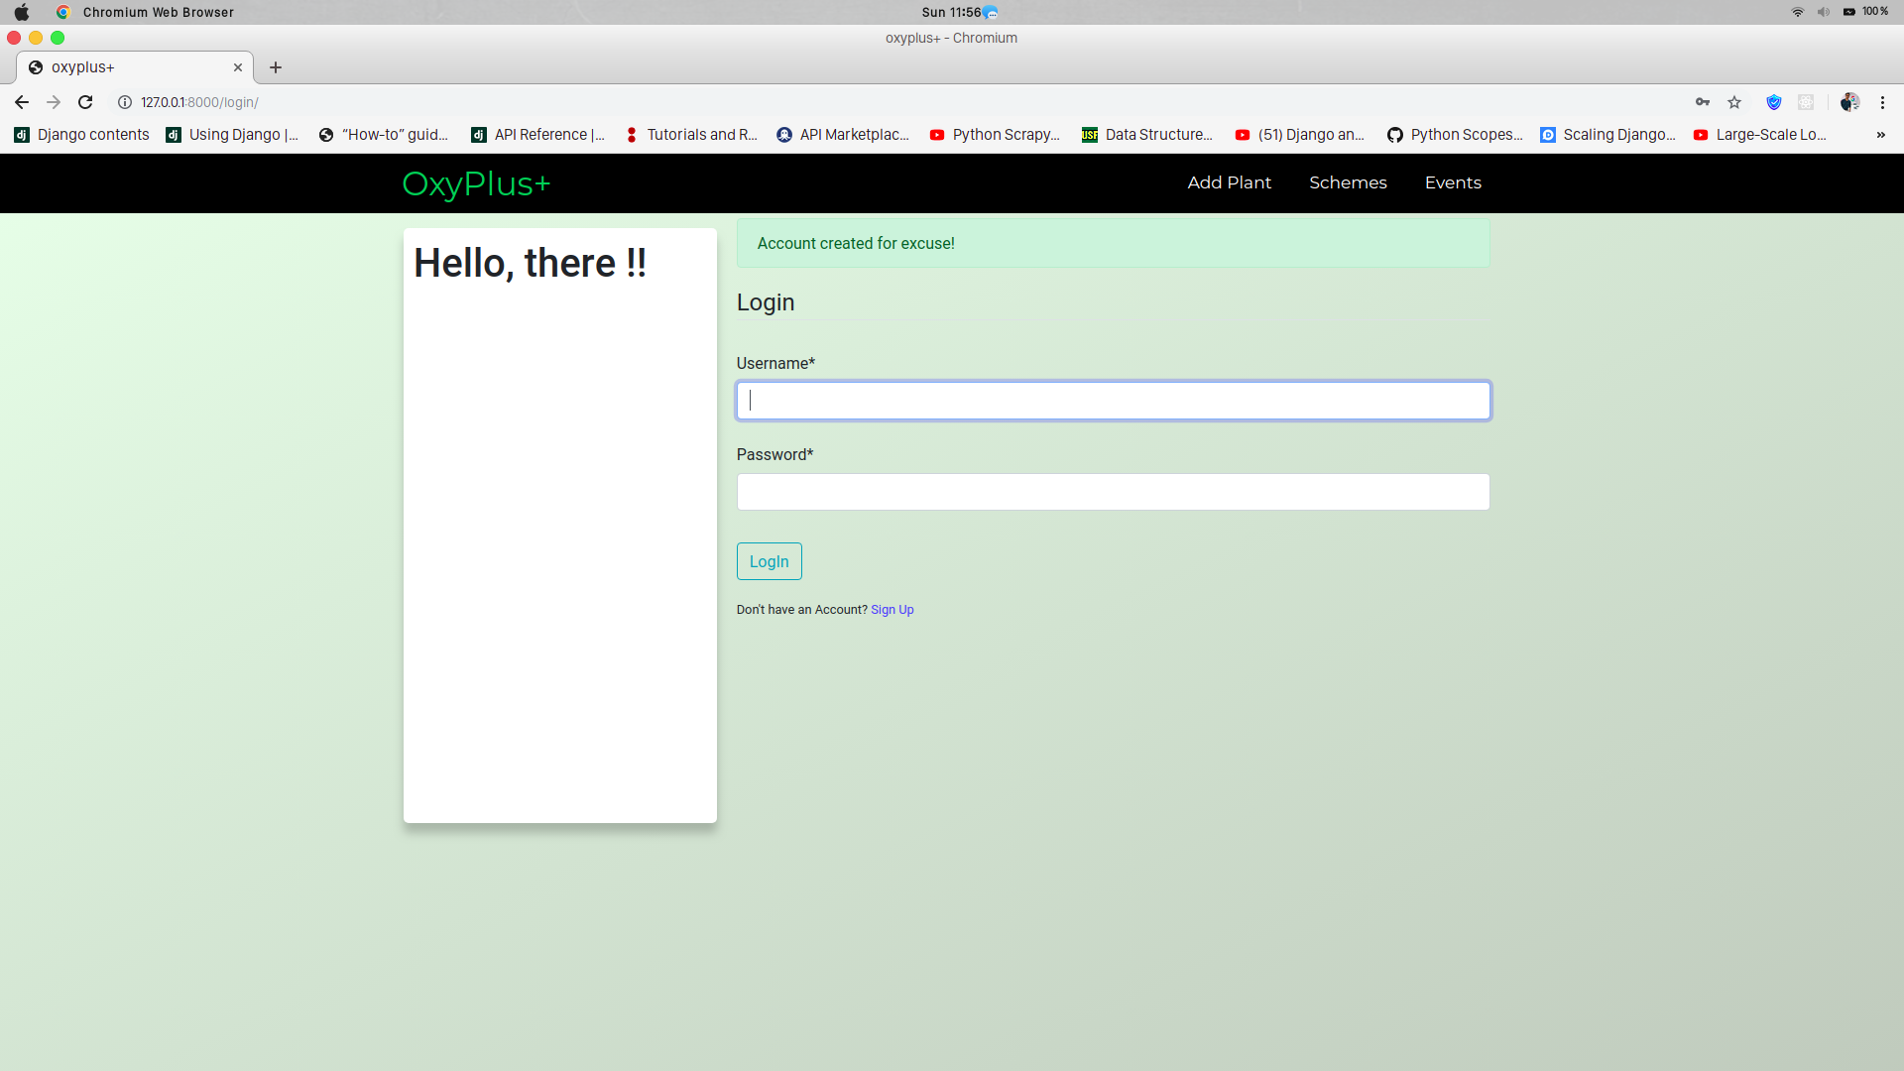Click the Username text field
The height and width of the screenshot is (1071, 1904).
tap(1113, 401)
